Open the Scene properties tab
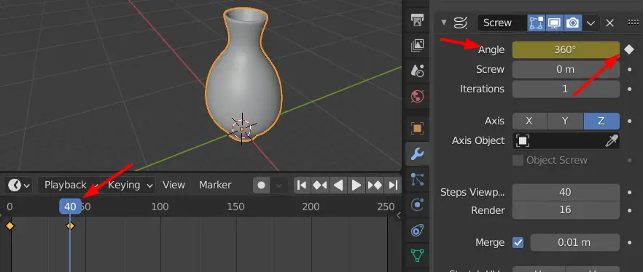Viewport: 643px width, 272px height. click(418, 71)
